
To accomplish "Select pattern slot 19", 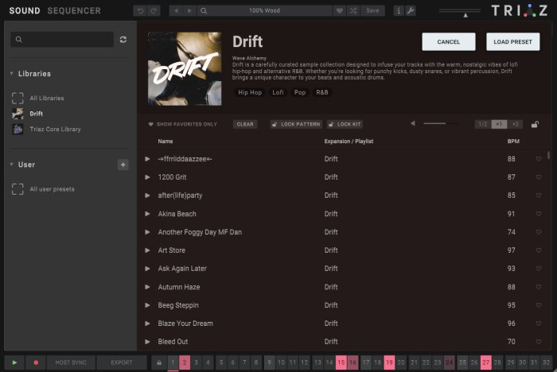I will [x=389, y=362].
